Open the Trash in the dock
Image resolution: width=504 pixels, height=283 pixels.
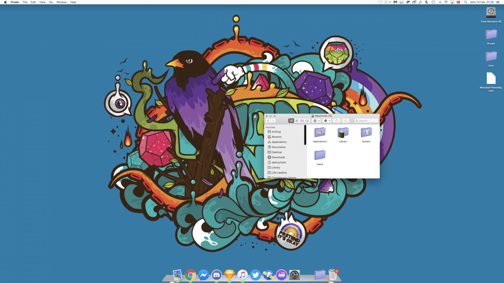point(333,275)
